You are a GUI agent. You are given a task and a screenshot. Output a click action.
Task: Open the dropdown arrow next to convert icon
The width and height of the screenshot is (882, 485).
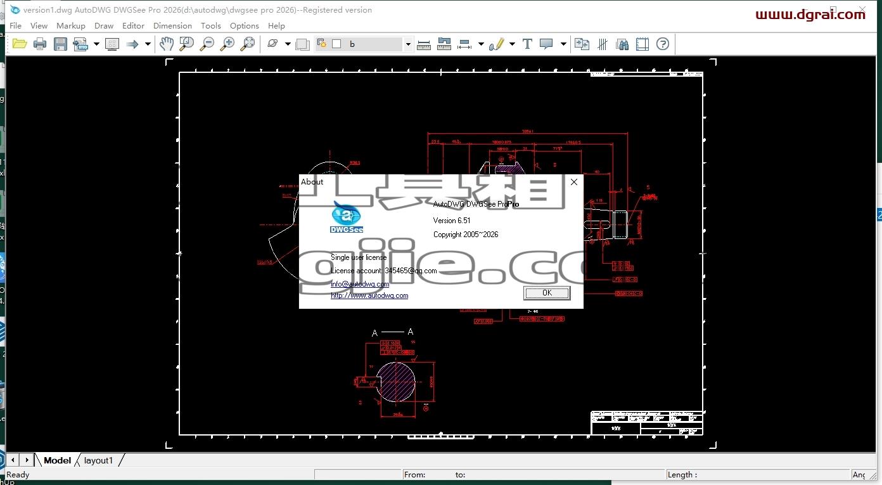point(96,44)
